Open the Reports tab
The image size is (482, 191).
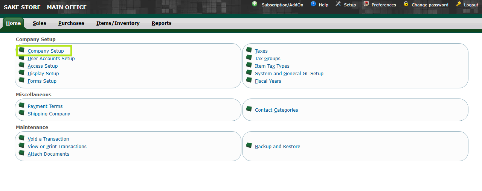162,23
